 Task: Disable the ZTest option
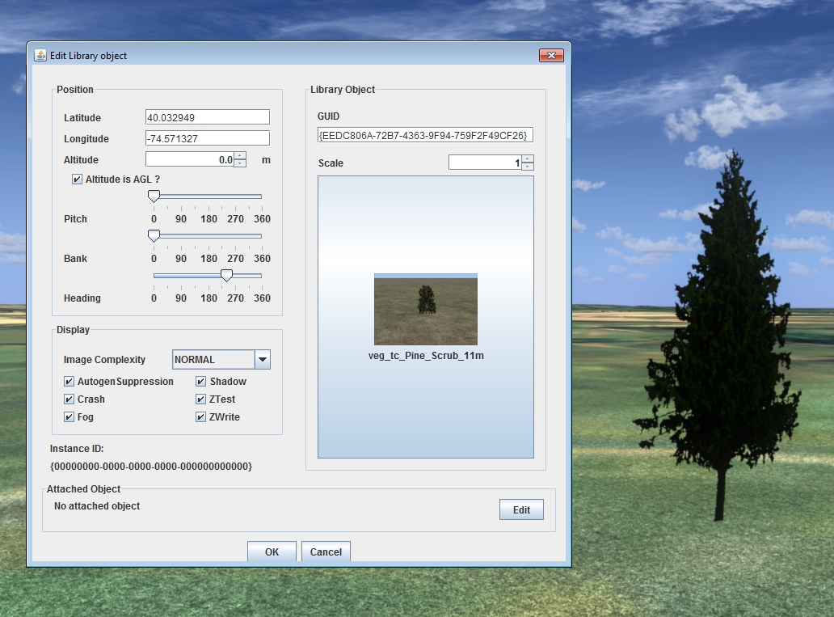coord(200,399)
